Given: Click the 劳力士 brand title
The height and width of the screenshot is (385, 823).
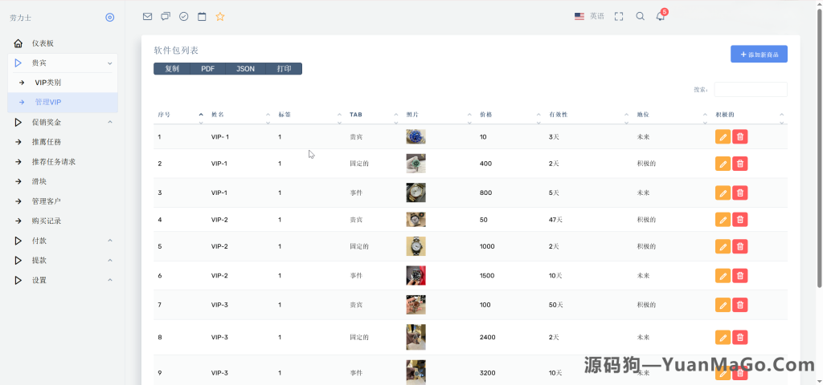Looking at the screenshot, I should click(x=20, y=18).
